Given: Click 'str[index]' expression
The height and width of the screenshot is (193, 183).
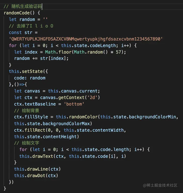Looking at the screenshot, I should (53, 58).
